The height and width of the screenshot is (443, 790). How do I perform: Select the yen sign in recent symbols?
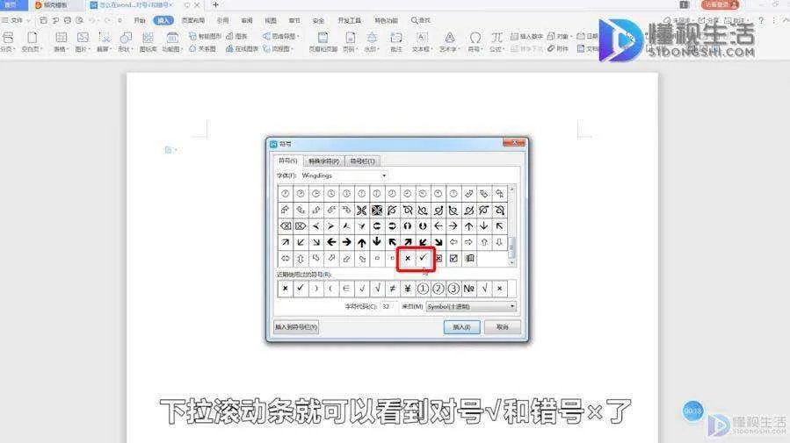pos(408,289)
